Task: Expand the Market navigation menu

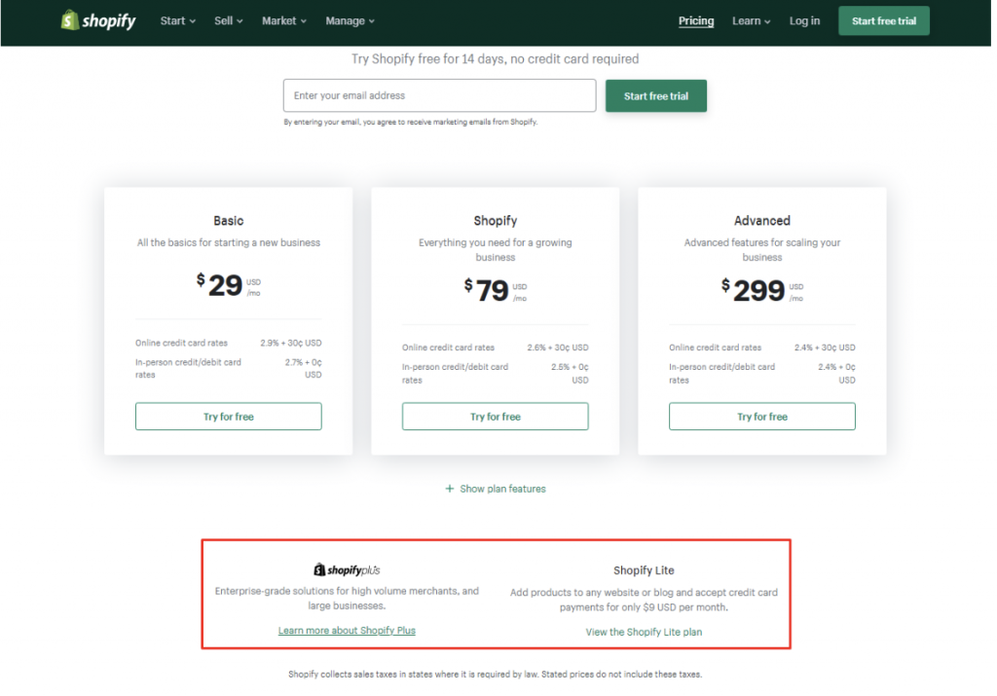Action: 284,21
